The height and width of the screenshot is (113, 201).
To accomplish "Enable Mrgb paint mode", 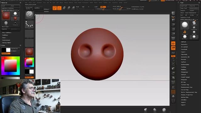I will 78,7.
